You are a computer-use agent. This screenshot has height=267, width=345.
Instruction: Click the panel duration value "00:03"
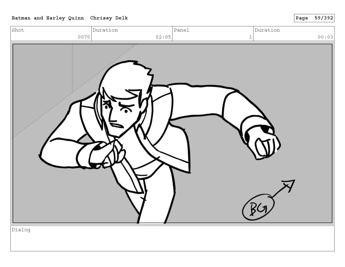pos(325,37)
